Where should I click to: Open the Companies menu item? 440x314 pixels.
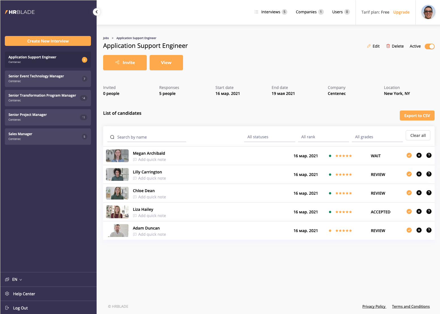(x=306, y=12)
